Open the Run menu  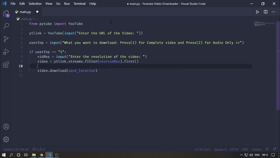click(67, 4)
